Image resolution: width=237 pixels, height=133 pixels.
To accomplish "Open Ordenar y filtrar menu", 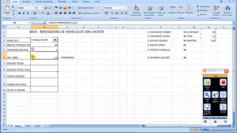I will tap(216, 11).
